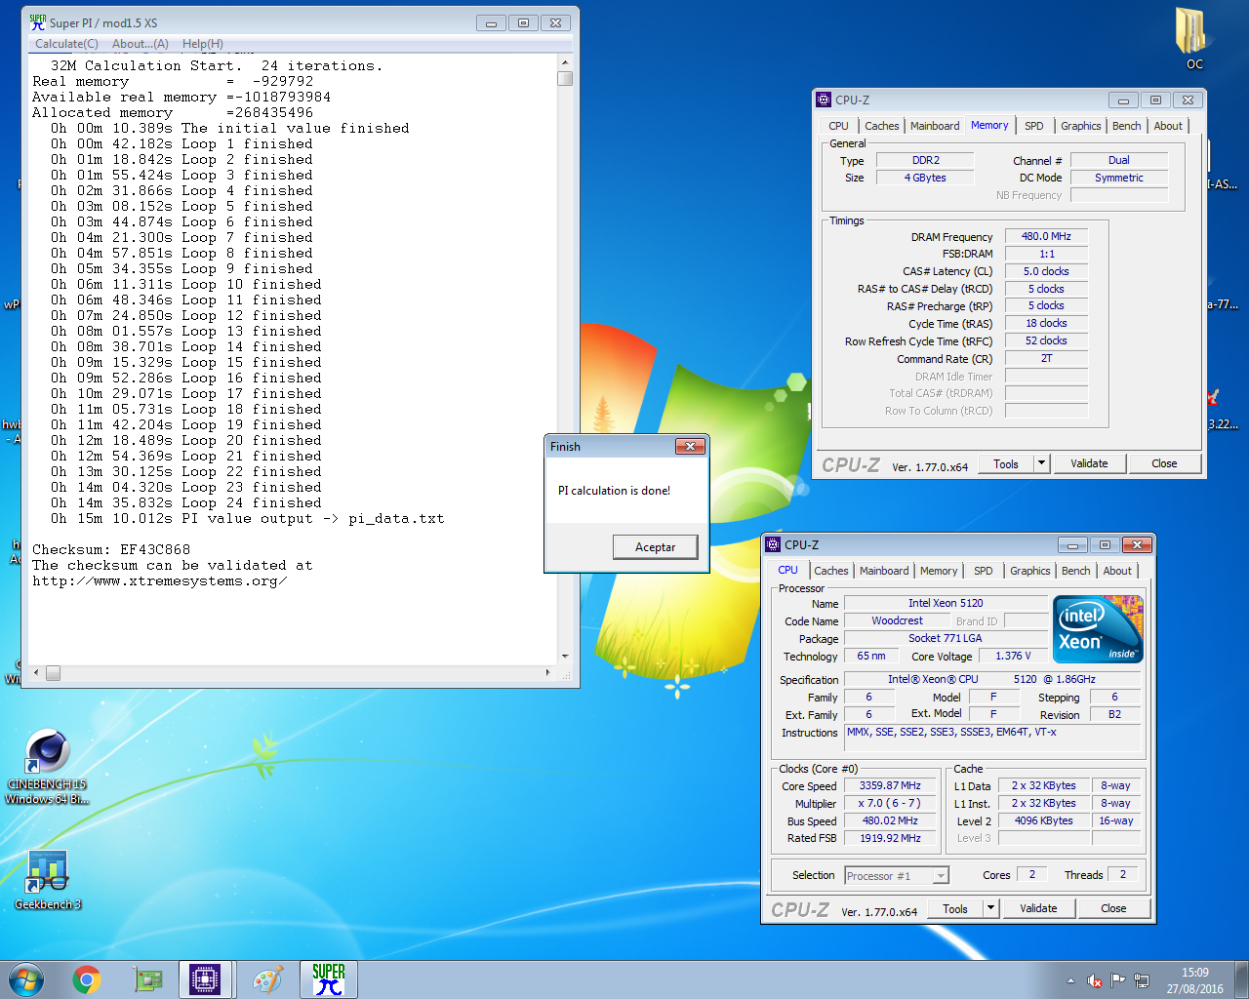Click Tools button in the lower CPU-Z window
1249x999 pixels.
click(955, 908)
